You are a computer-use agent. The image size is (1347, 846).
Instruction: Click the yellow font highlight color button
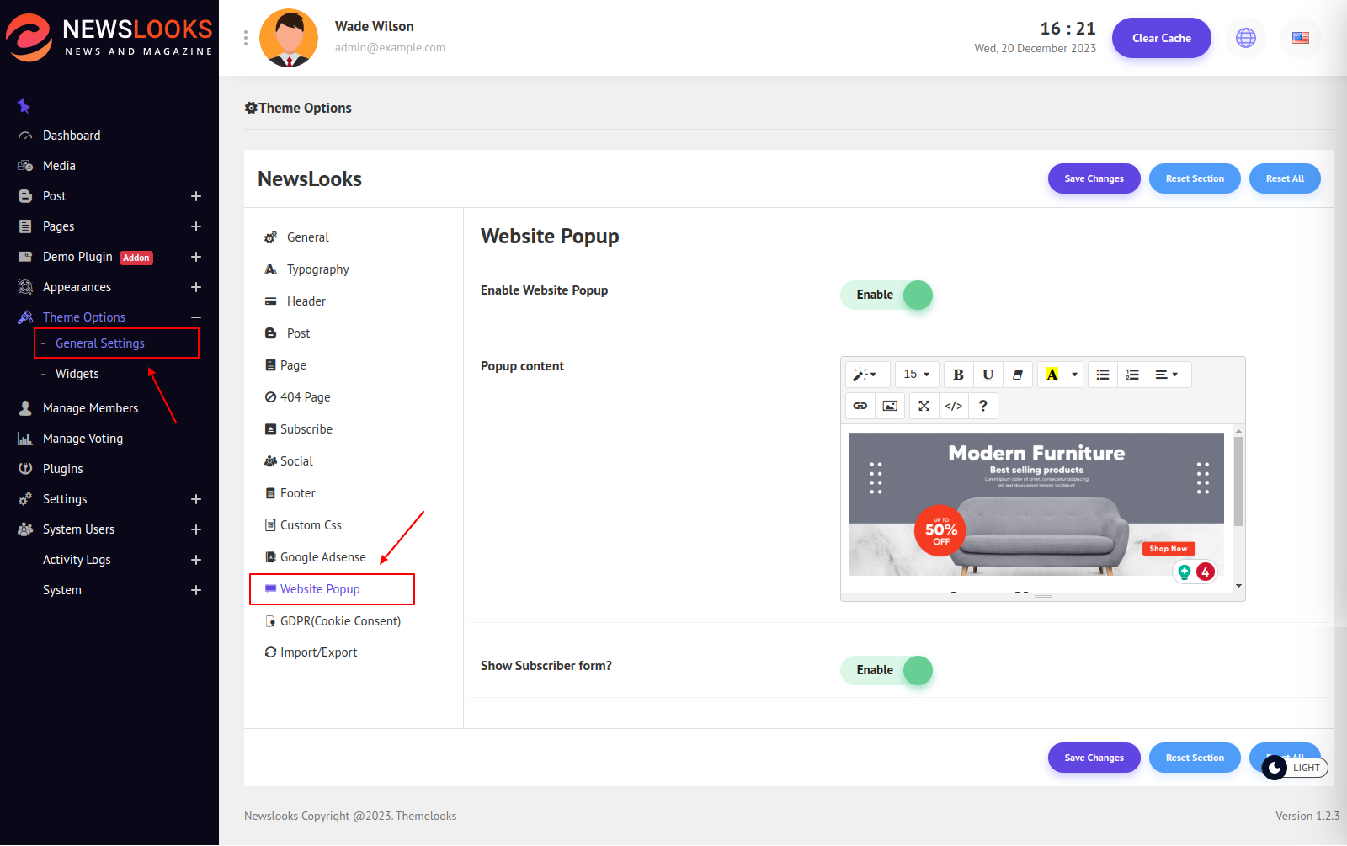1052,375
